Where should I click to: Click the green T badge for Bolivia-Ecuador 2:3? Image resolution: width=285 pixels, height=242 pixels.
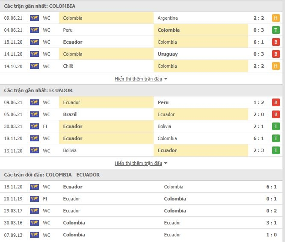(276, 150)
